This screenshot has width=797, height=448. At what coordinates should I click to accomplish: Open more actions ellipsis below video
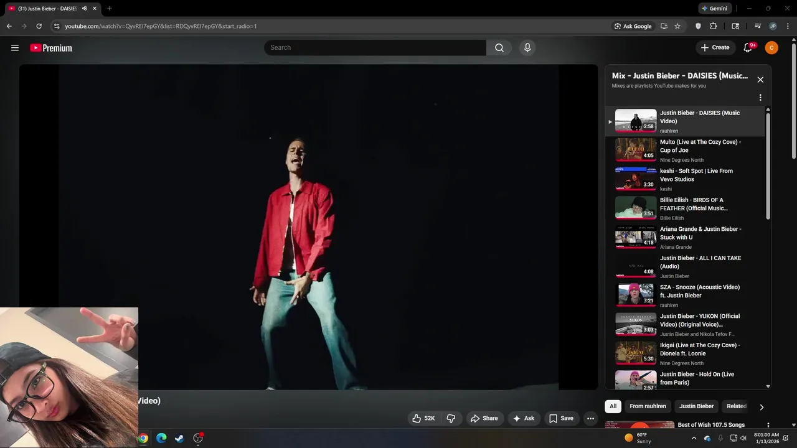591,418
